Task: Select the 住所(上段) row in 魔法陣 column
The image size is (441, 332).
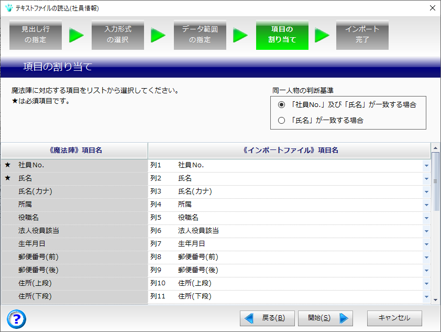Action: tap(74, 283)
